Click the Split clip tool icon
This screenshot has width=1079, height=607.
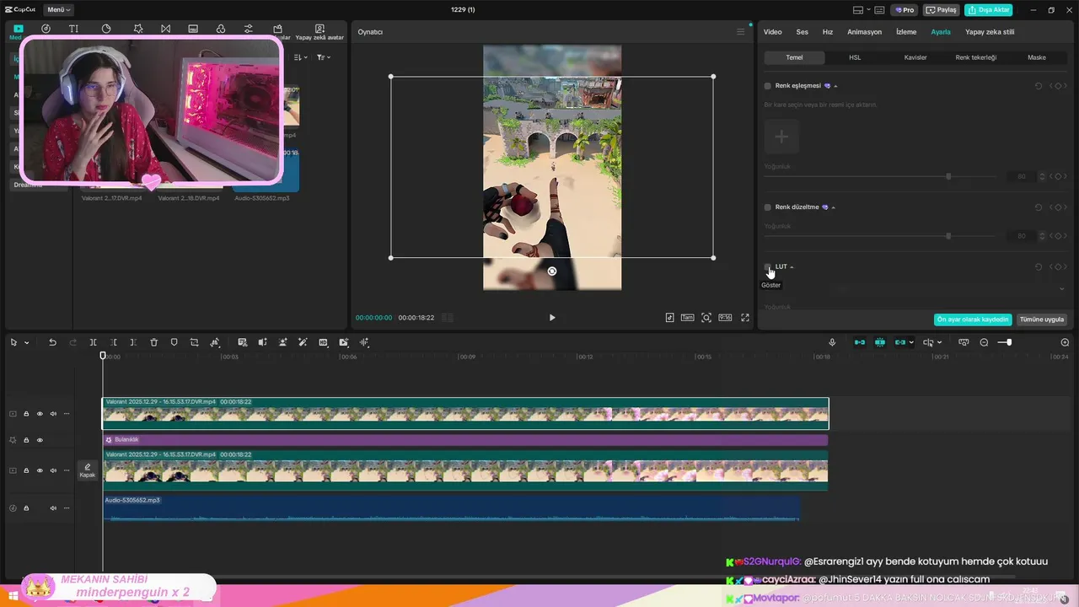93,342
